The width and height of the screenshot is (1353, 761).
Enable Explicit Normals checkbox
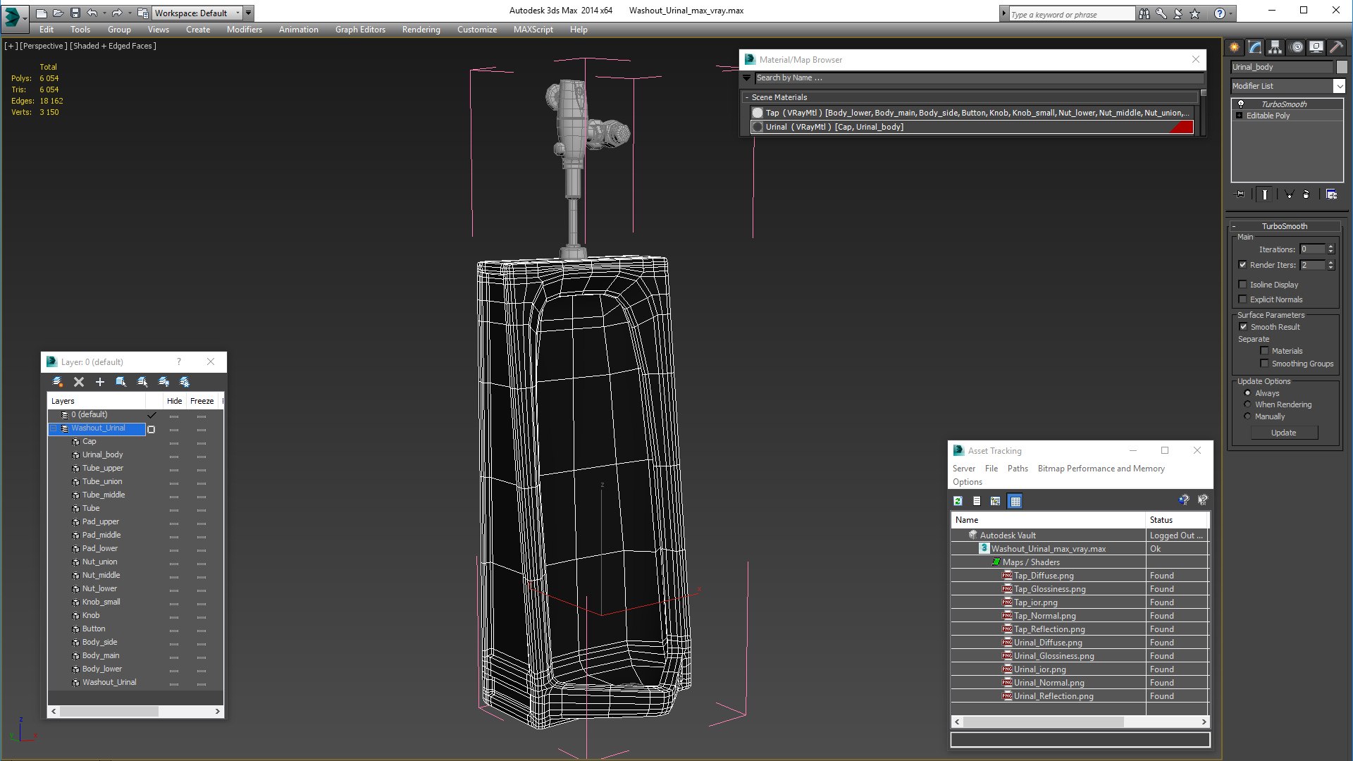click(x=1242, y=299)
